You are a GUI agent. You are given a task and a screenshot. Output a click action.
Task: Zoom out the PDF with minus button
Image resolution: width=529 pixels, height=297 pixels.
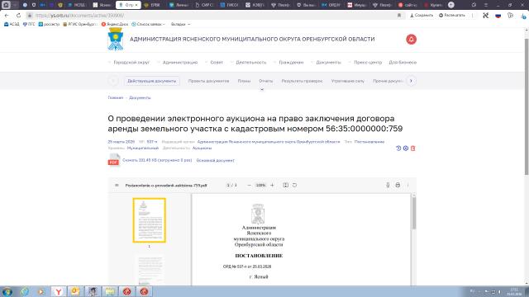[249, 185]
